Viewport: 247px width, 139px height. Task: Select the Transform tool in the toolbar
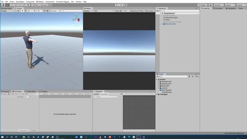click(24, 5)
